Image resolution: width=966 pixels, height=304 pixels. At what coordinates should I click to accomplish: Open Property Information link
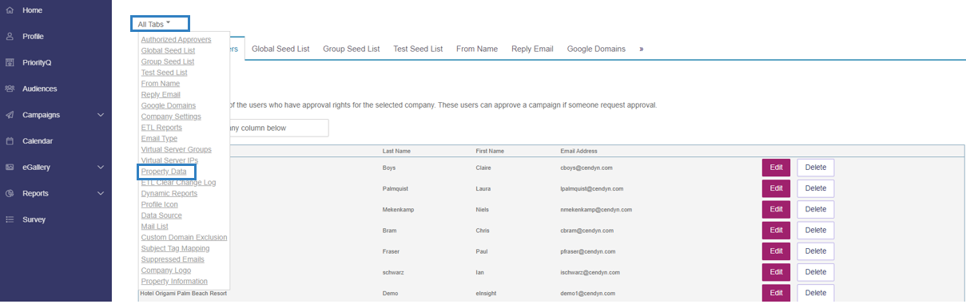174,281
